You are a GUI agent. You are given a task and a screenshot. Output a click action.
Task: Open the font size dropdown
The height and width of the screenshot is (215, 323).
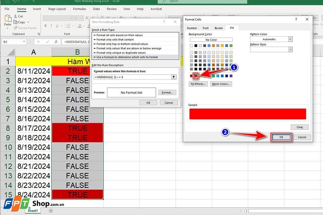point(82,18)
